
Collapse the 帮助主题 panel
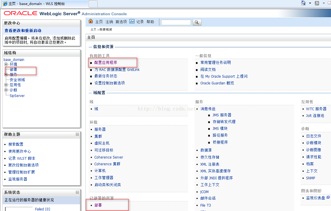tap(77, 134)
